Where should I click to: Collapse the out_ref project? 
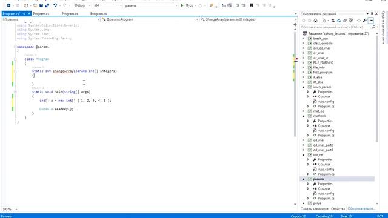click(x=303, y=155)
